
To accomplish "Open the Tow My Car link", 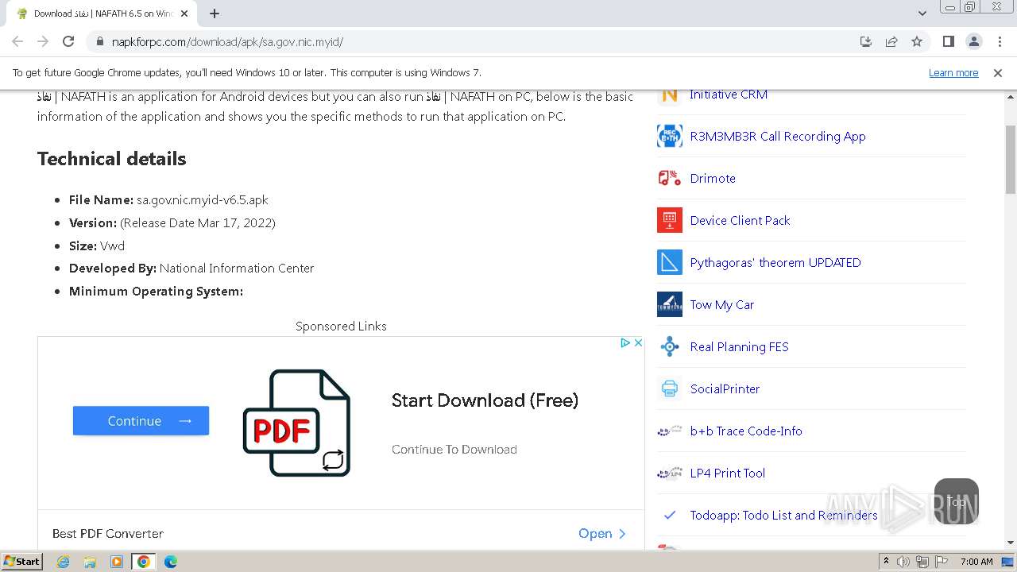I will point(722,305).
